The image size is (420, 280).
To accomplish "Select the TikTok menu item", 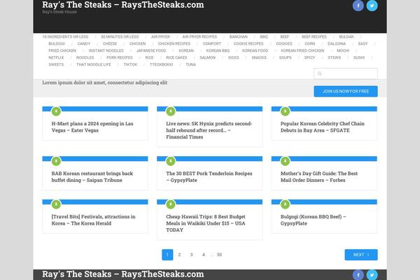I will pos(130,64).
